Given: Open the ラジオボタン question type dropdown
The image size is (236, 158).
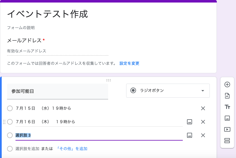Looking at the screenshot, I should (168, 91).
